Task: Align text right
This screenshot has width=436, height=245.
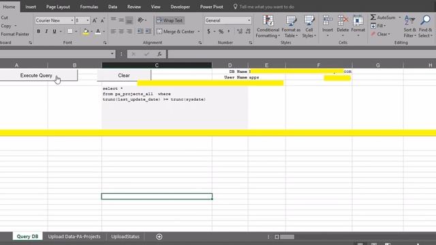Action: pos(129,31)
